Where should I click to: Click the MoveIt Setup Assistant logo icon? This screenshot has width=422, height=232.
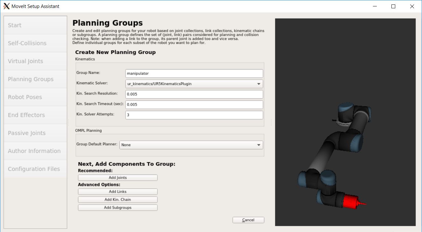click(x=6, y=6)
